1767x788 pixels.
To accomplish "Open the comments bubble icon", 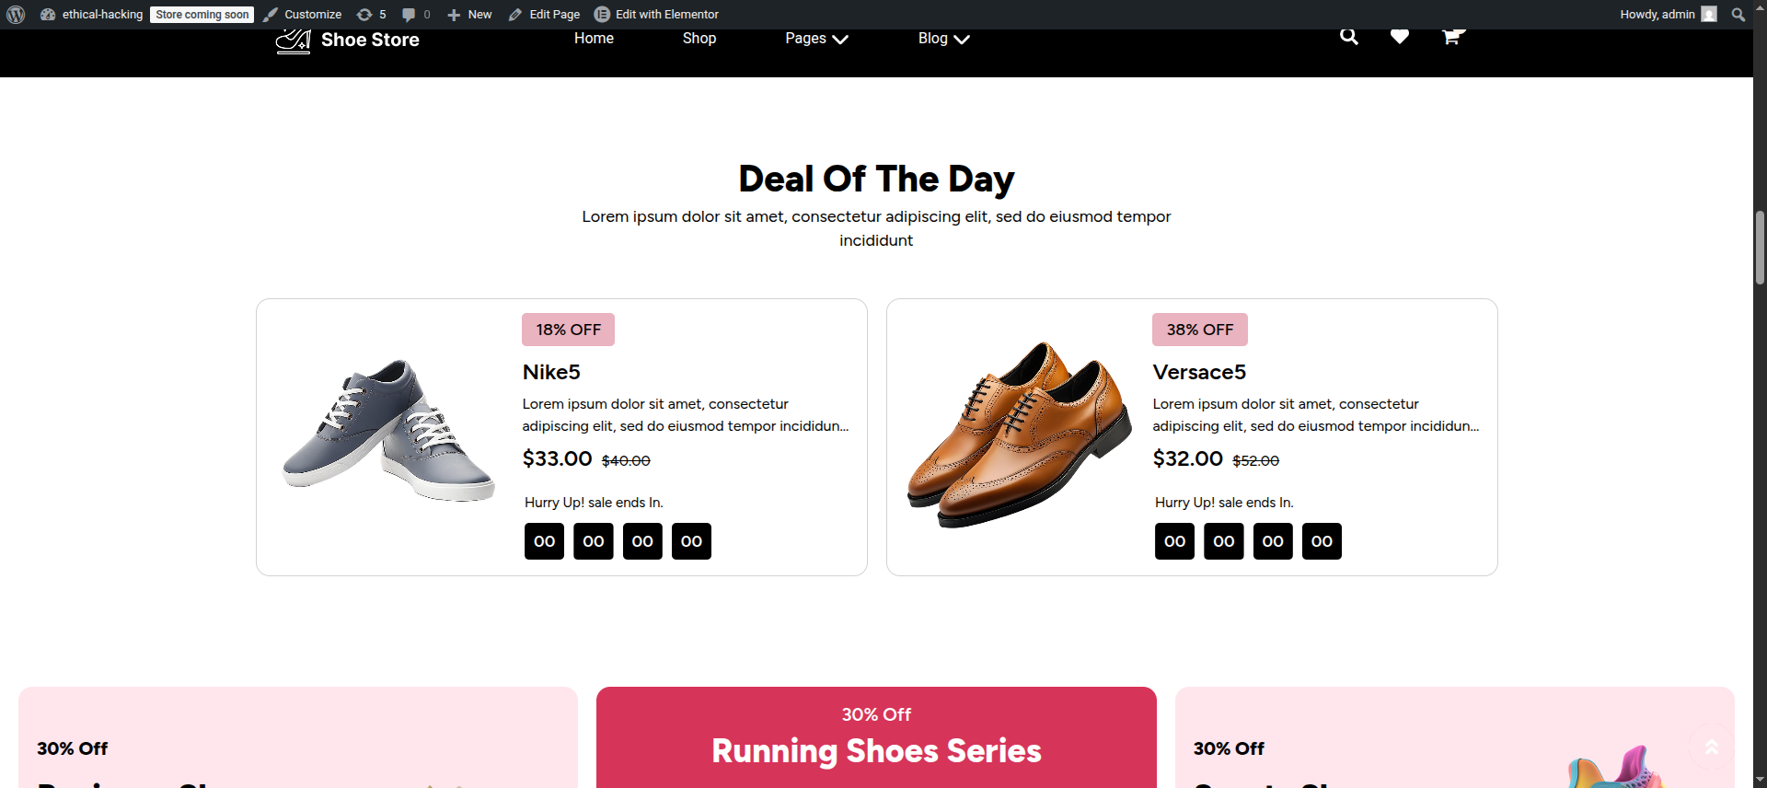I will click(416, 15).
